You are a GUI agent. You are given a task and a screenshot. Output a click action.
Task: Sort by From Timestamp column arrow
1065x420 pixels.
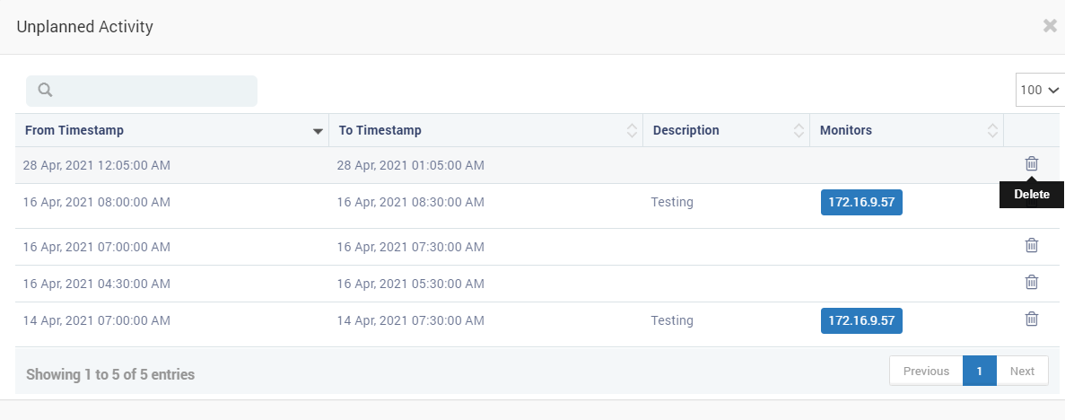(318, 131)
